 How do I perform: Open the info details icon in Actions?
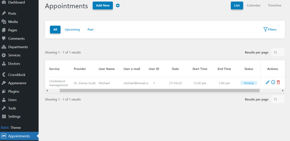(x=273, y=82)
